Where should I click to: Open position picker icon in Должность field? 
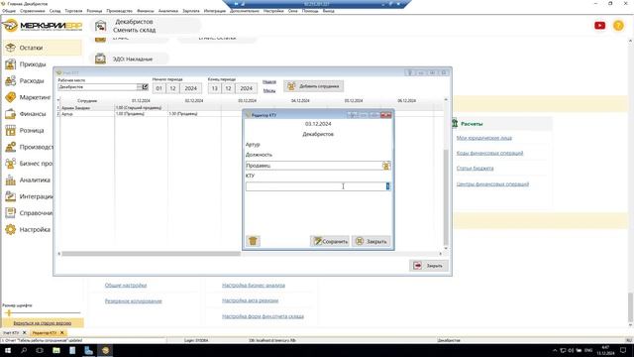[386, 166]
